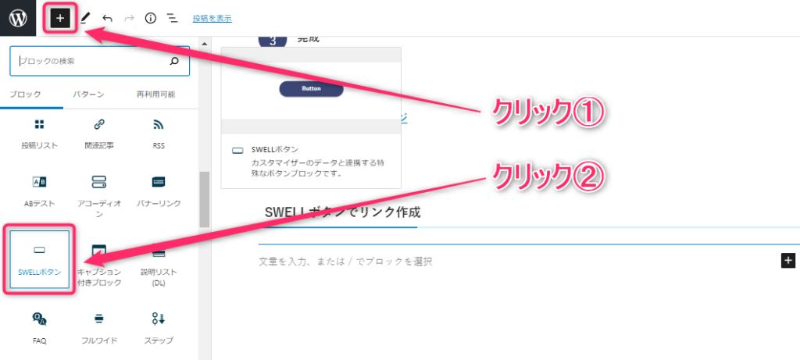The width and height of the screenshot is (800, 360).
Task: Switch to the ブロック tab
Action: 25,94
